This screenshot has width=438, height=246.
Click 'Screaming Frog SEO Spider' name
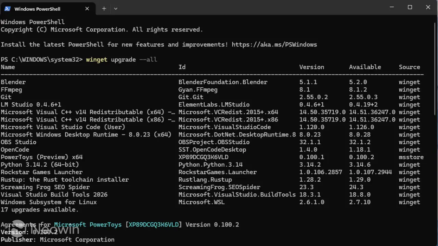point(45,187)
